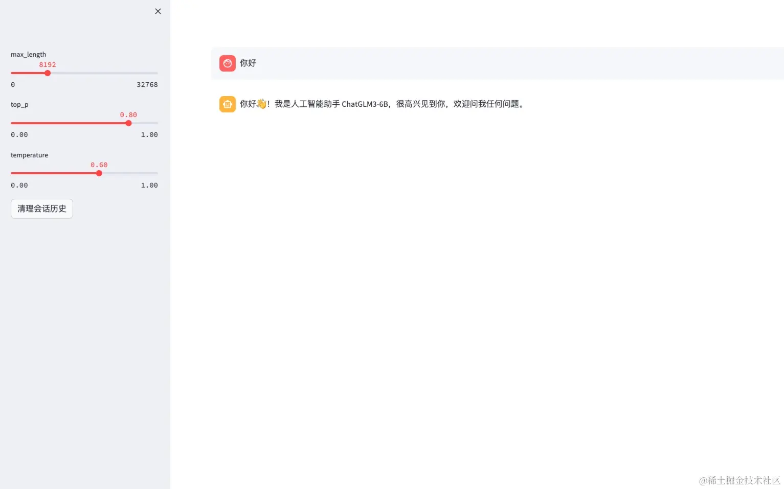Click the user message text 你好

248,63
